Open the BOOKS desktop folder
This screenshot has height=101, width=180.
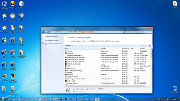[21, 17]
